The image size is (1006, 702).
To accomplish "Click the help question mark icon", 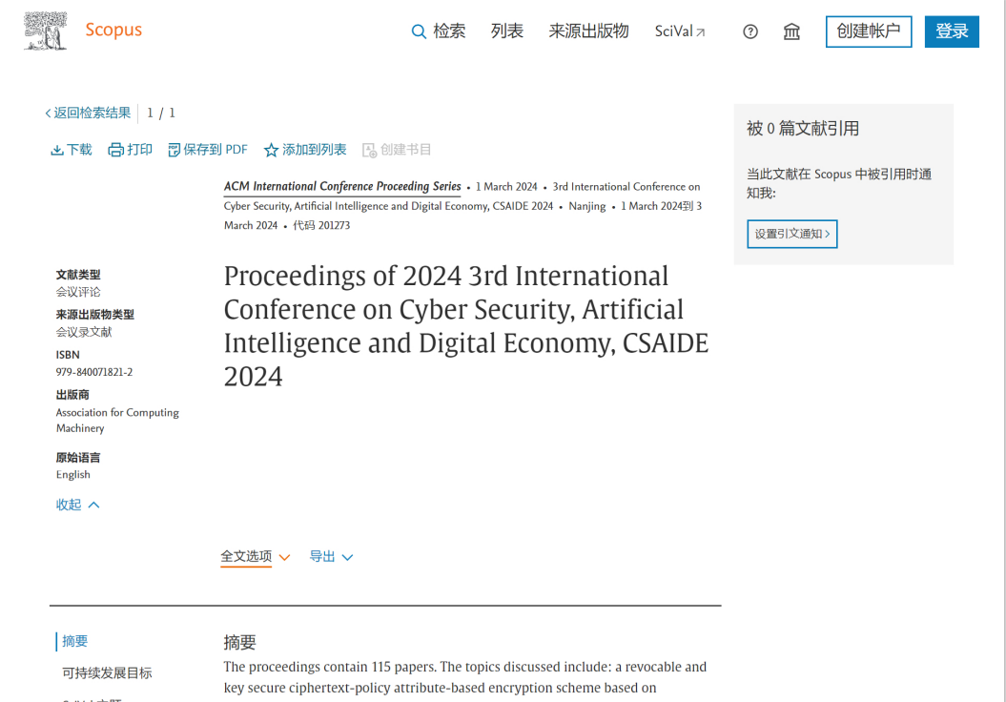I will (750, 31).
